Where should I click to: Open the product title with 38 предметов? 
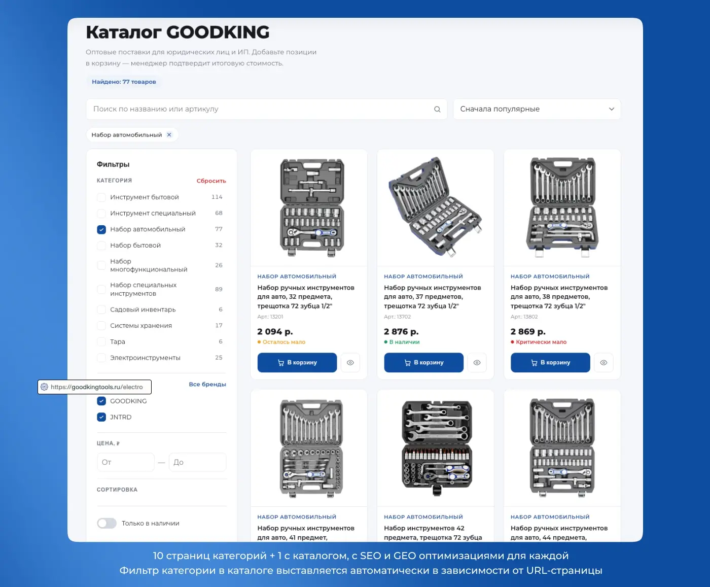pos(559,297)
